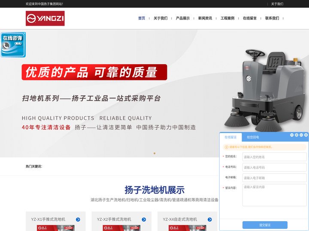Switch to the 给您回电 tab
Viewport: 309px width, 231px height.
(253, 137)
